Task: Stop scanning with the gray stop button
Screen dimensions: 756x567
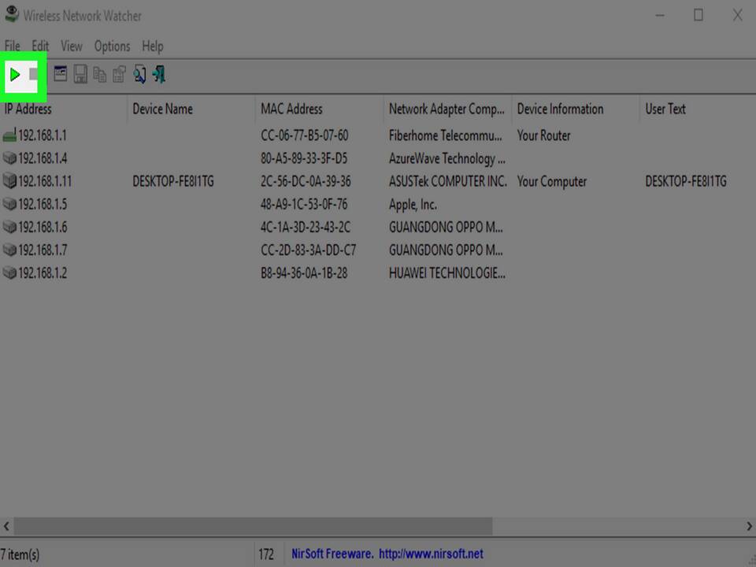Action: click(x=33, y=75)
